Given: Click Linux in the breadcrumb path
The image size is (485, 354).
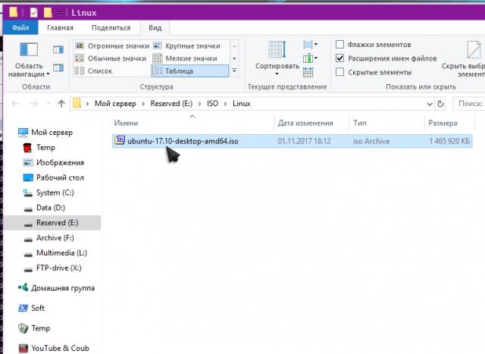Looking at the screenshot, I should (x=242, y=103).
